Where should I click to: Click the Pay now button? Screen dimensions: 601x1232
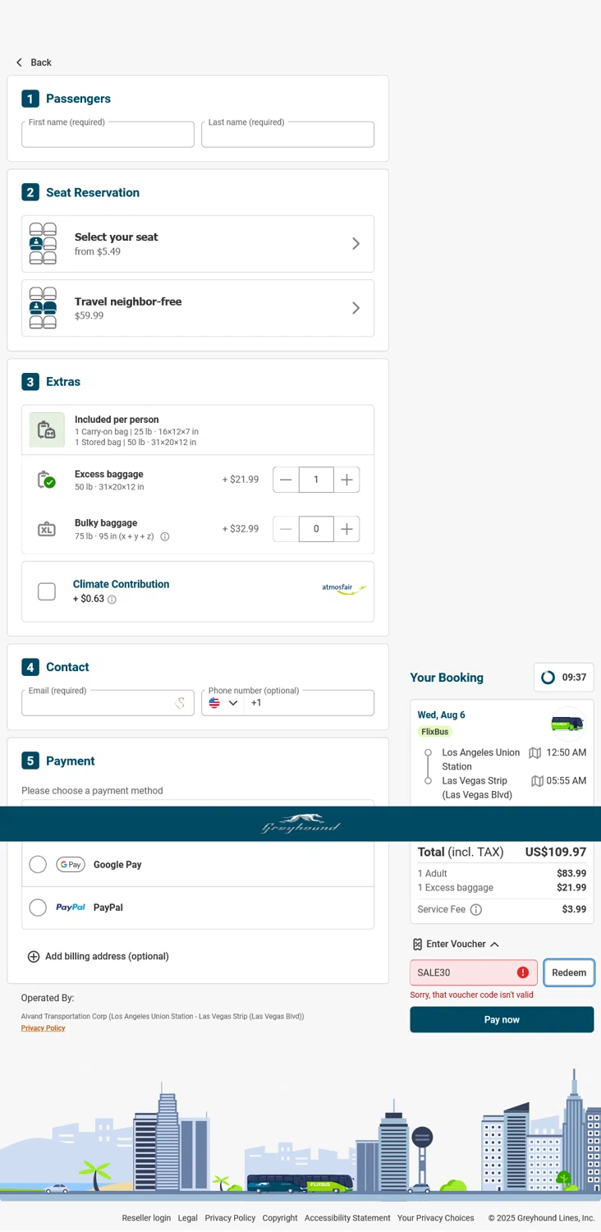tap(502, 1019)
